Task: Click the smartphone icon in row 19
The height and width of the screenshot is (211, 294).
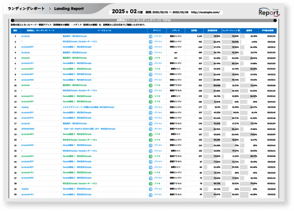Action: (150, 135)
